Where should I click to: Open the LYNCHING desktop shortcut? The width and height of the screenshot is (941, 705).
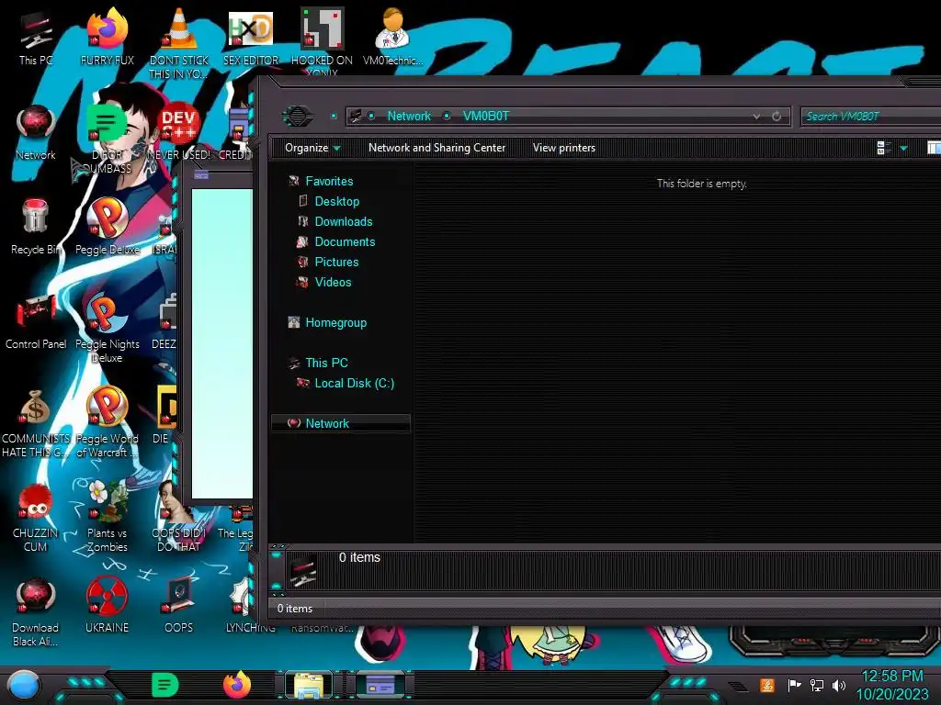coord(250,606)
